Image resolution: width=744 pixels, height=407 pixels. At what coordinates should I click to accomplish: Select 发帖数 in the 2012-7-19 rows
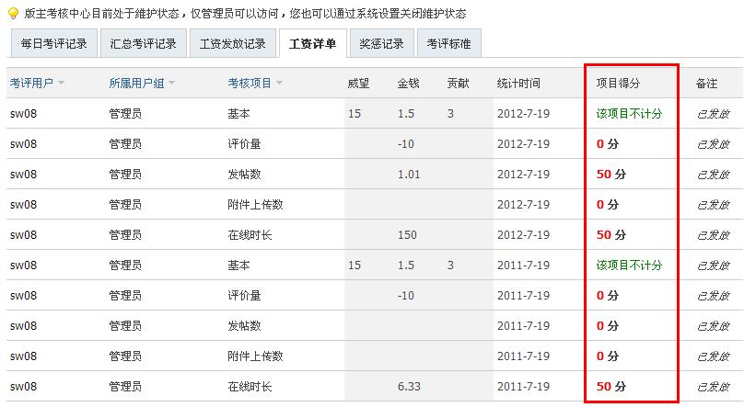point(244,175)
